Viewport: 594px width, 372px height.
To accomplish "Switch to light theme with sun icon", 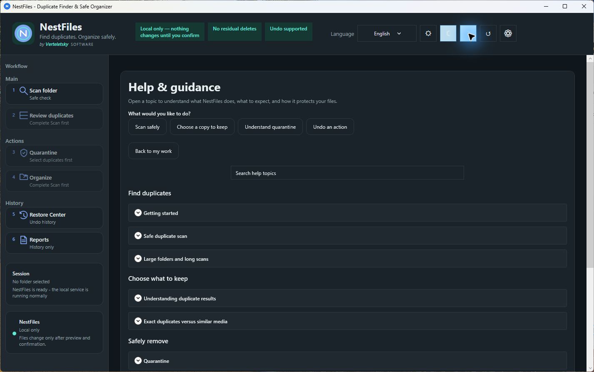I will pyautogui.click(x=428, y=33).
